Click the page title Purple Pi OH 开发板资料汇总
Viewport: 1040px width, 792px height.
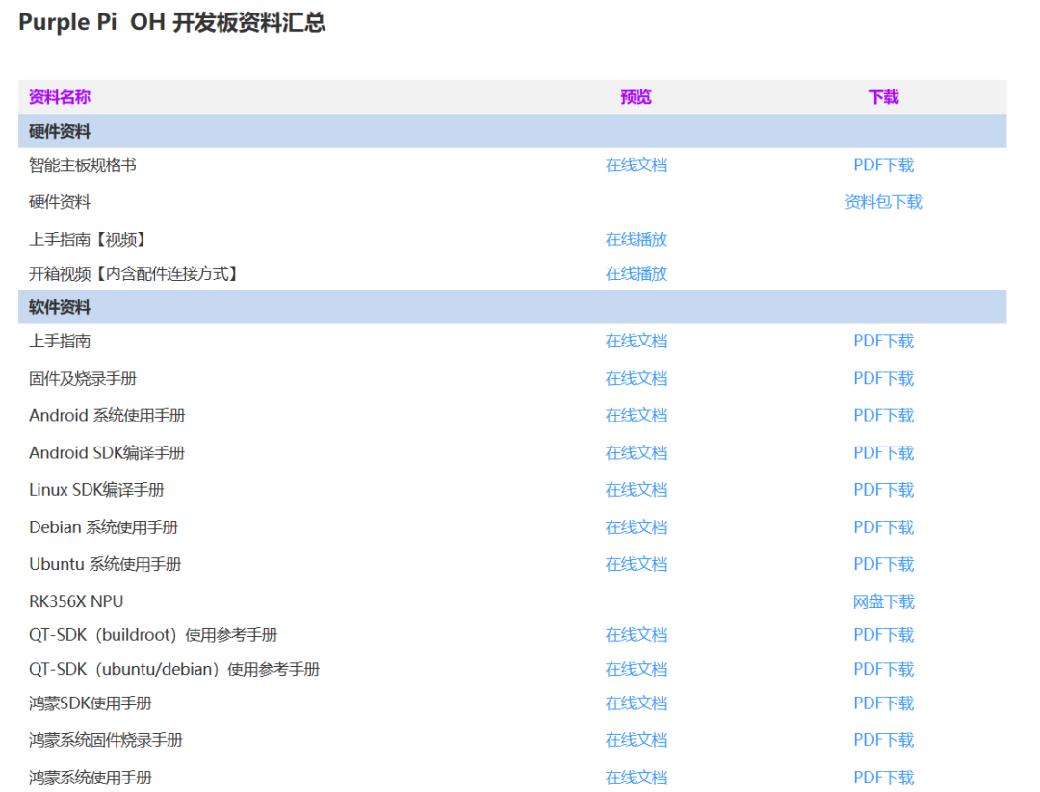[x=171, y=22]
